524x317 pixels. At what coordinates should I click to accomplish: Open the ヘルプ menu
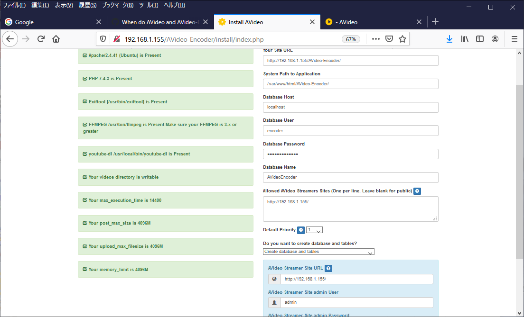coord(175,5)
